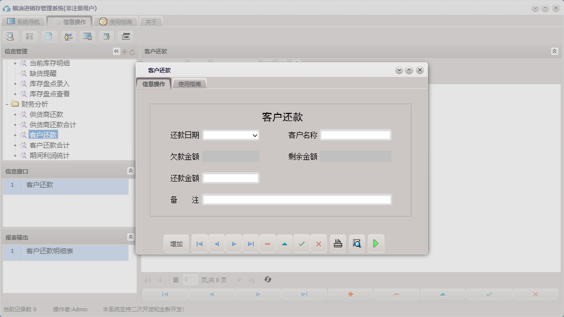Screen dimensions: 564x317
Task: Select the magnifier search icon on the main toolbar
Action: pos(10,36)
